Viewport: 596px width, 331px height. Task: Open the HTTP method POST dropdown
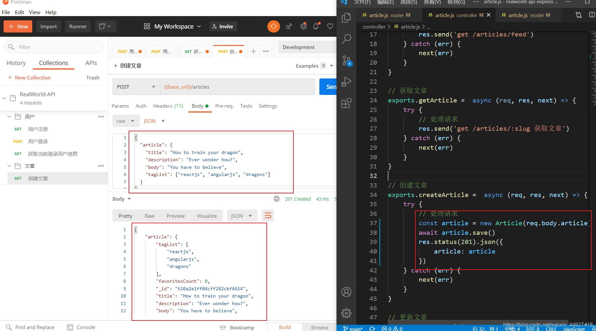(136, 87)
